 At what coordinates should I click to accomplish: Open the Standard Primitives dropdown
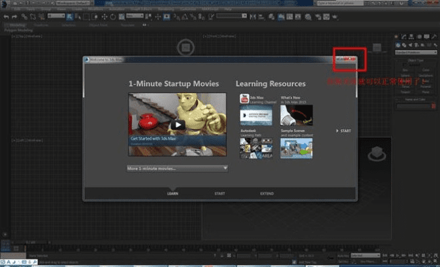pos(415,52)
